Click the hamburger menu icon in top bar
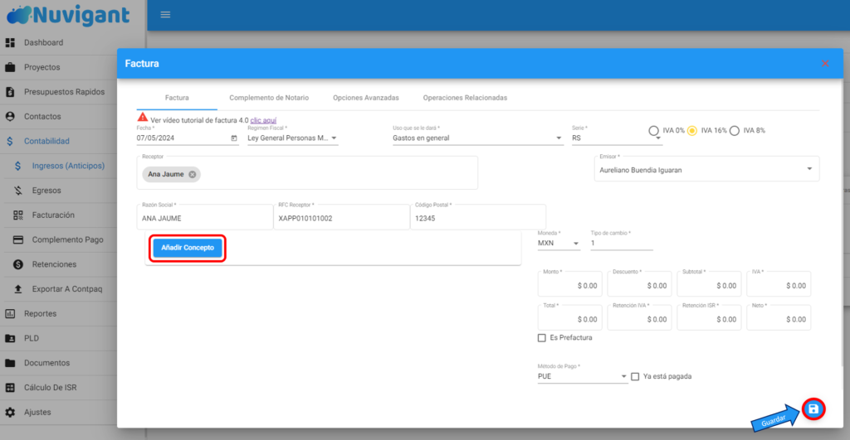This screenshot has width=850, height=440. 165,15
